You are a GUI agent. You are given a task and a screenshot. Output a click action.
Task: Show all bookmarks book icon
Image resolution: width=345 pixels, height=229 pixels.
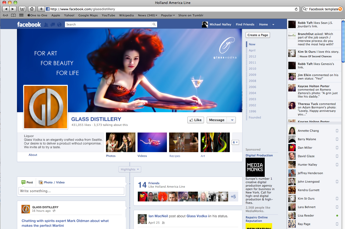[13, 15]
